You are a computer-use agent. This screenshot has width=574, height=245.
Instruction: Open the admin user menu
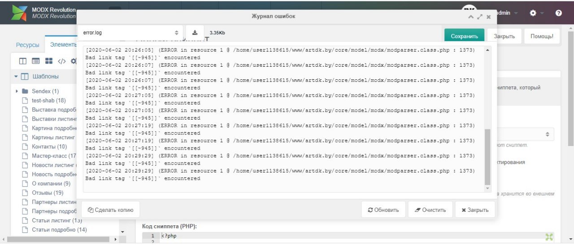(x=507, y=13)
